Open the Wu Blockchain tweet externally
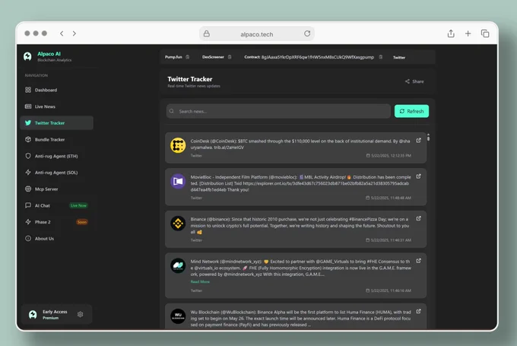The height and width of the screenshot is (346, 517). click(x=418, y=311)
